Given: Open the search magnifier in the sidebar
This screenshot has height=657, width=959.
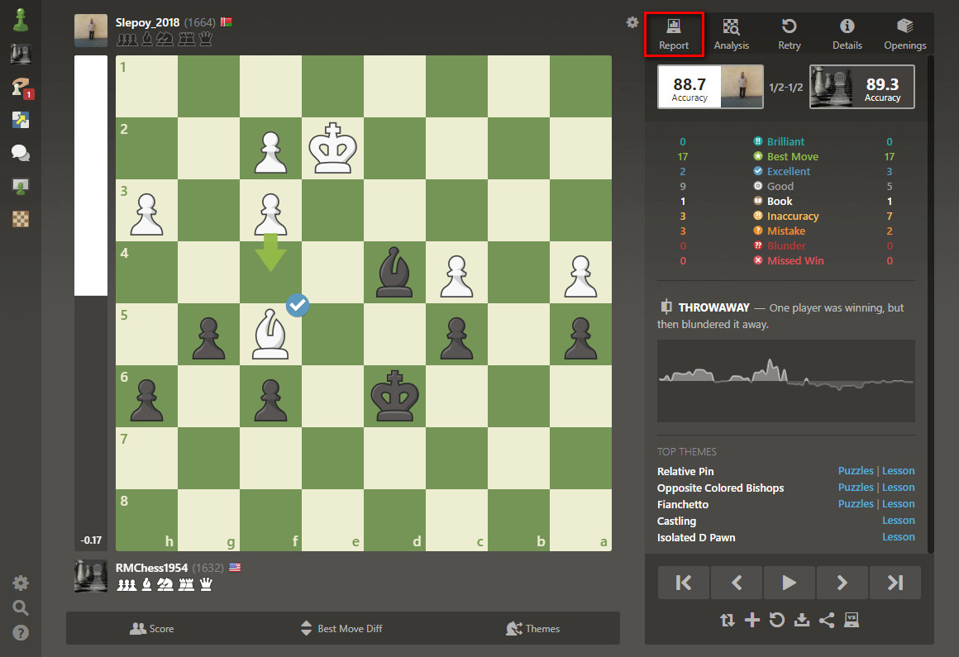Looking at the screenshot, I should click(20, 607).
